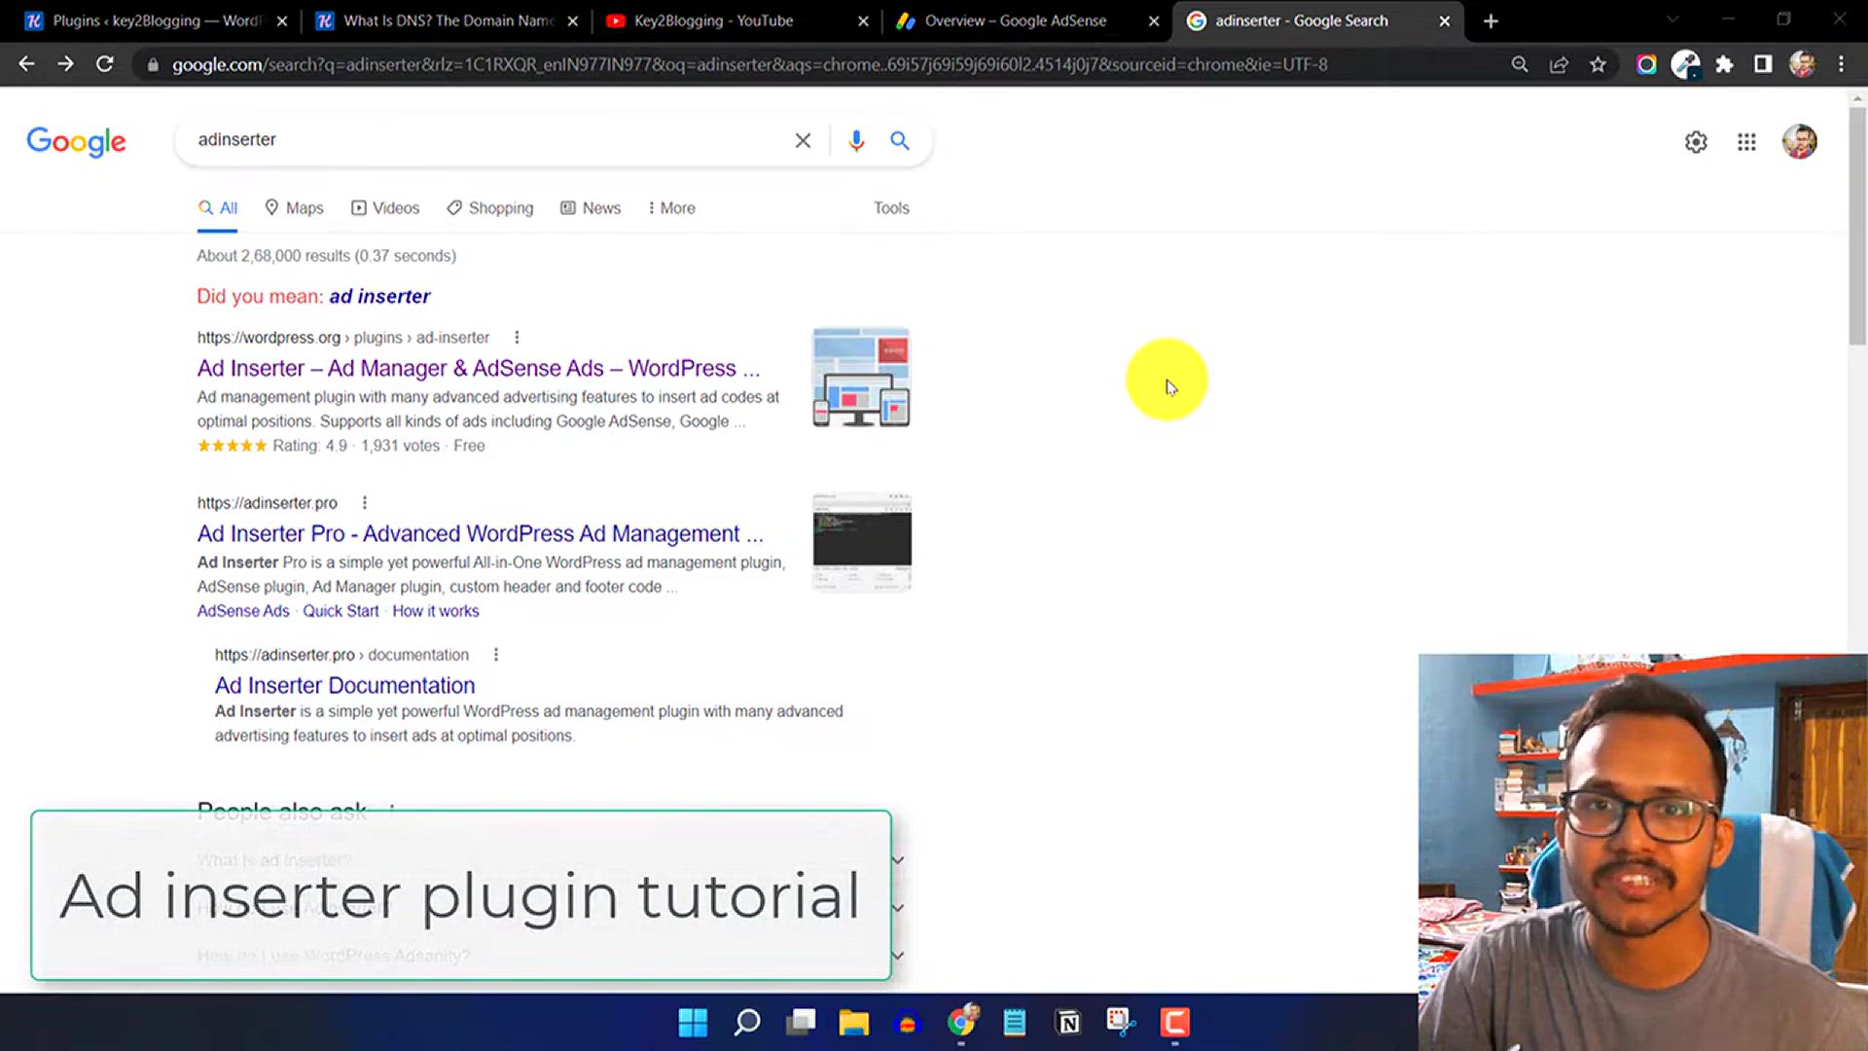Reload the Google search page

(x=104, y=64)
